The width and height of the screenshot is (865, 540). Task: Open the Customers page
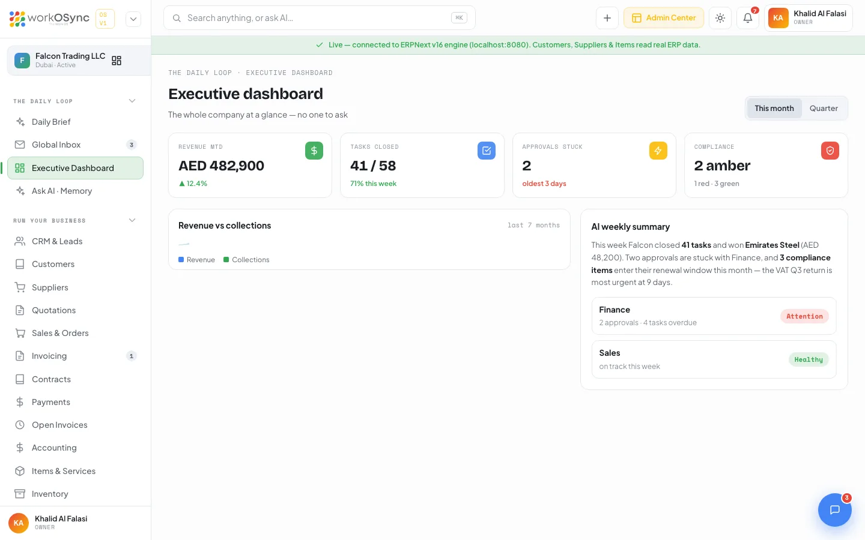pyautogui.click(x=76, y=264)
